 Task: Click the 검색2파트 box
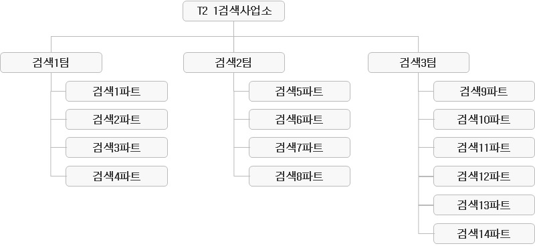point(116,120)
